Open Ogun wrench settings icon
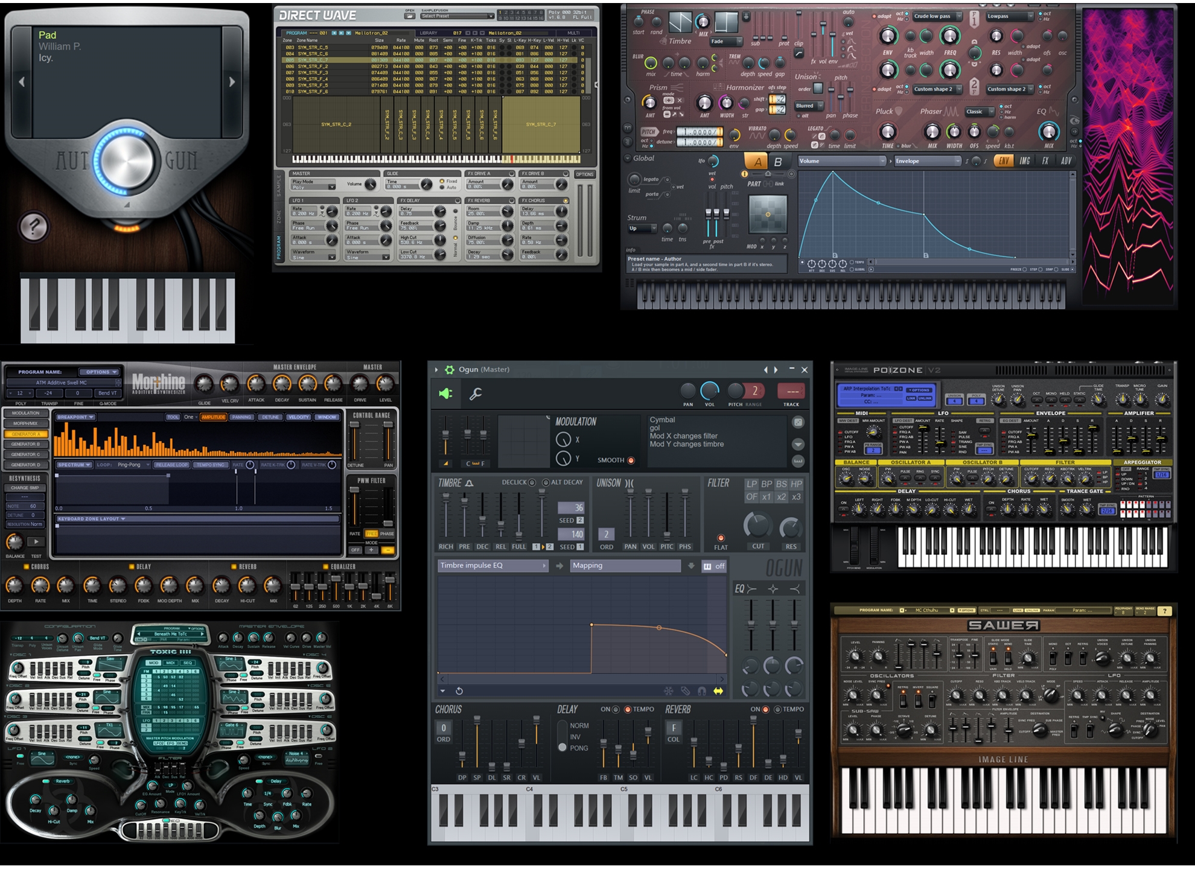This screenshot has height=869, width=1195. tap(476, 394)
